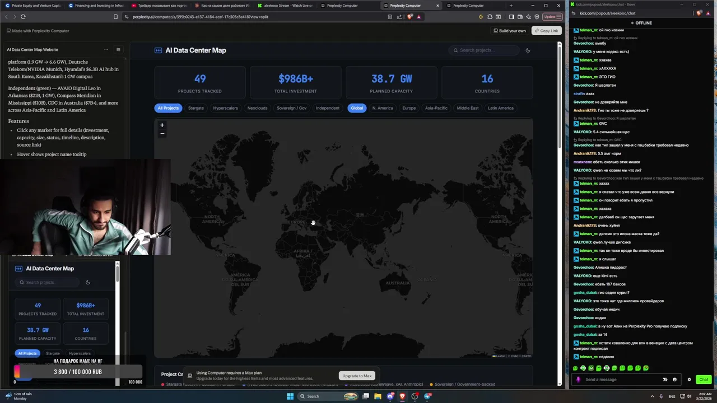The image size is (717, 403).
Task: Bookmark this page icon in address bar
Action: click(115, 17)
